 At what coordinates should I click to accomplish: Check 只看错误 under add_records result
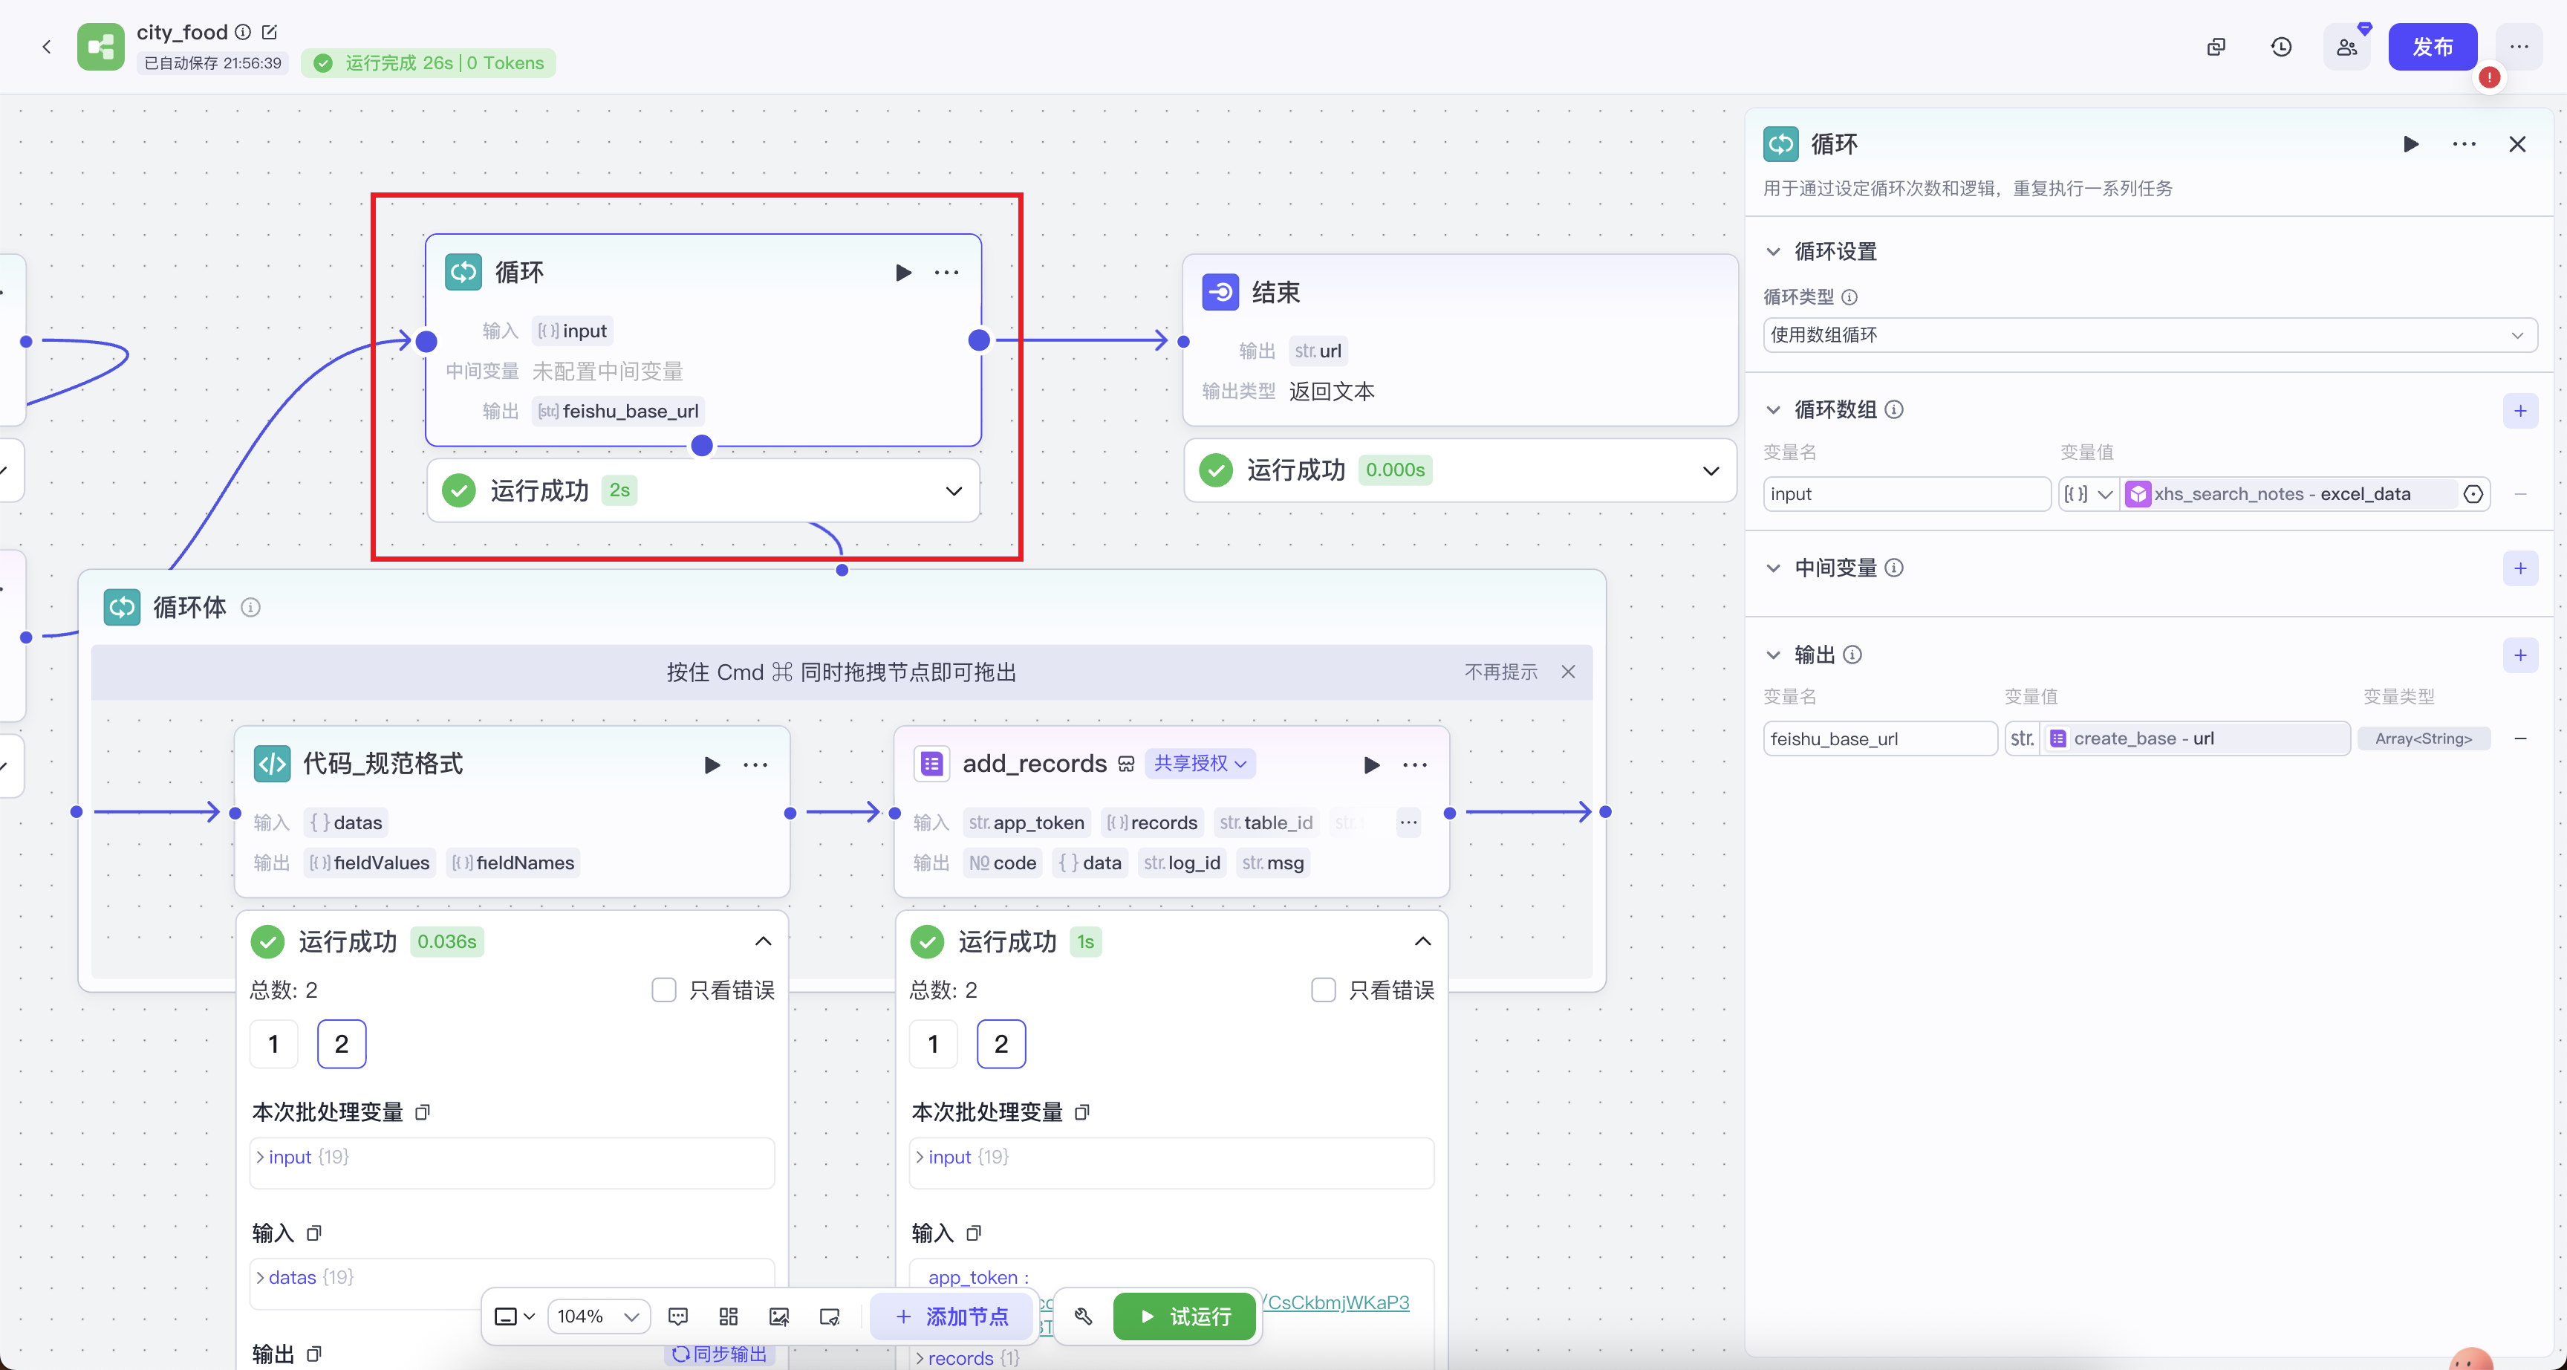click(1324, 990)
